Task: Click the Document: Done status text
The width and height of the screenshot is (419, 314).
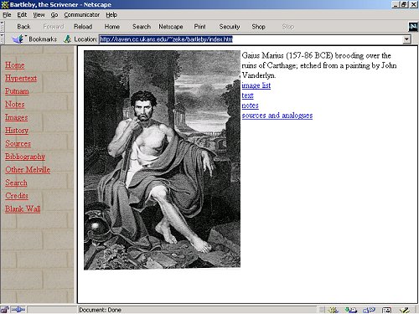Action: click(100, 310)
